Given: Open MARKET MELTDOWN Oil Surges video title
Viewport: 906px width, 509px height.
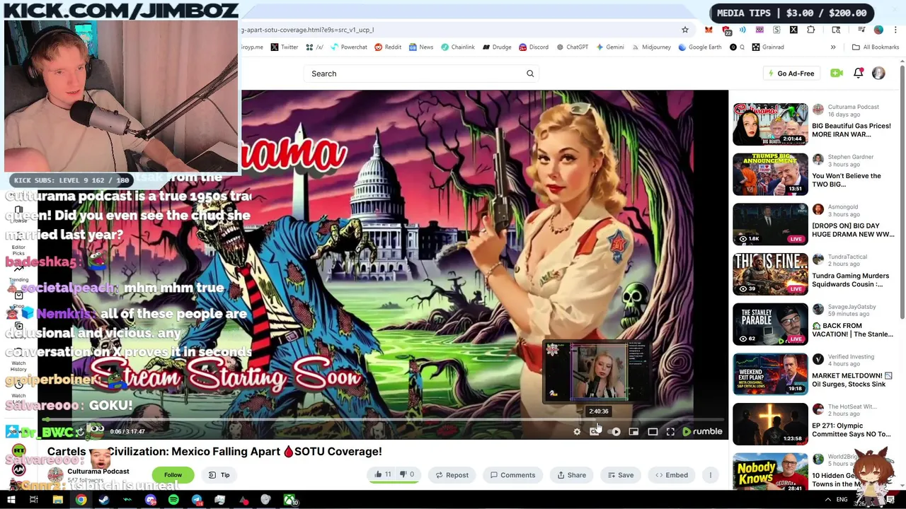Looking at the screenshot, I should 852,380.
